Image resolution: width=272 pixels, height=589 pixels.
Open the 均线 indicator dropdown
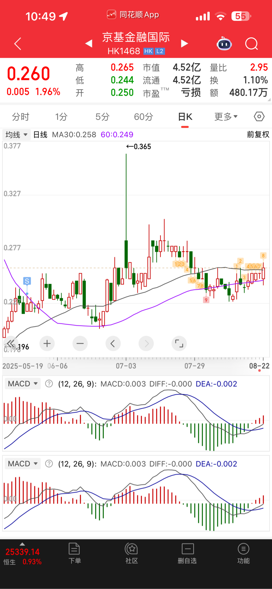coord(16,135)
